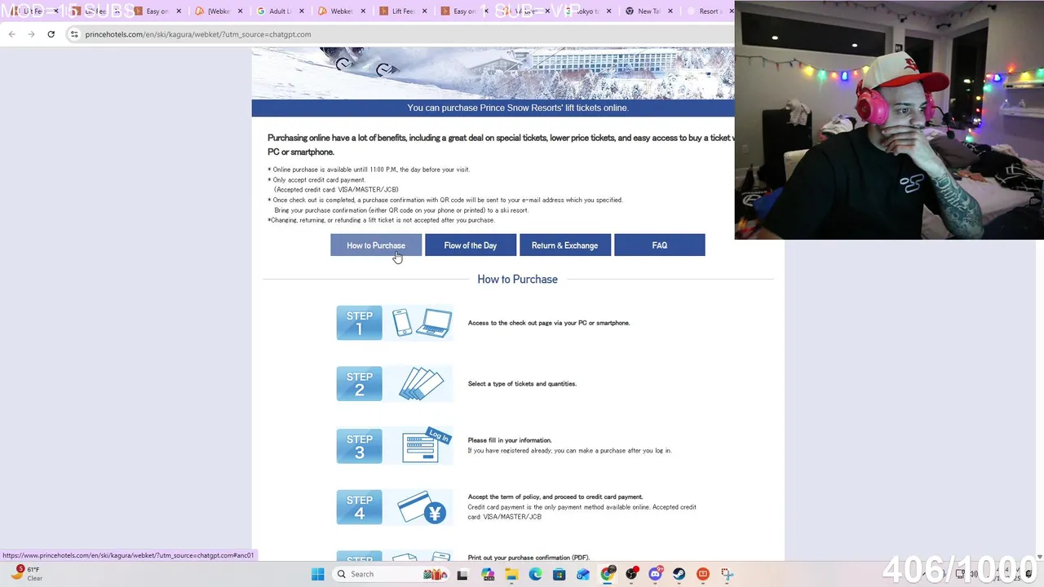Click the STEP 4 badge
Viewport: 1044px width, 587px height.
359,507
